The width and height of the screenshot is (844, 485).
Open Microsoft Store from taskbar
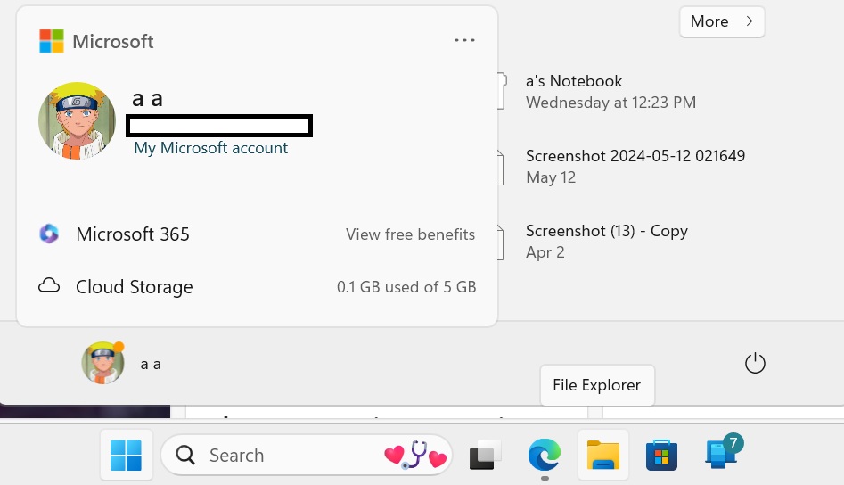(661, 456)
